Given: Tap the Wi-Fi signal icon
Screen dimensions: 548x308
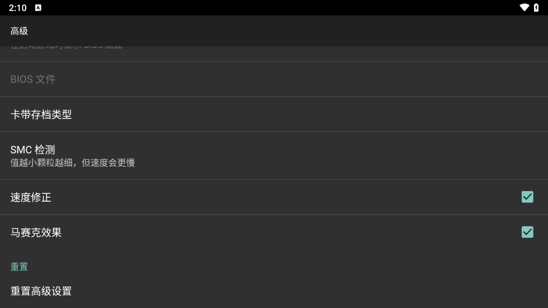Looking at the screenshot, I should pyautogui.click(x=524, y=8).
